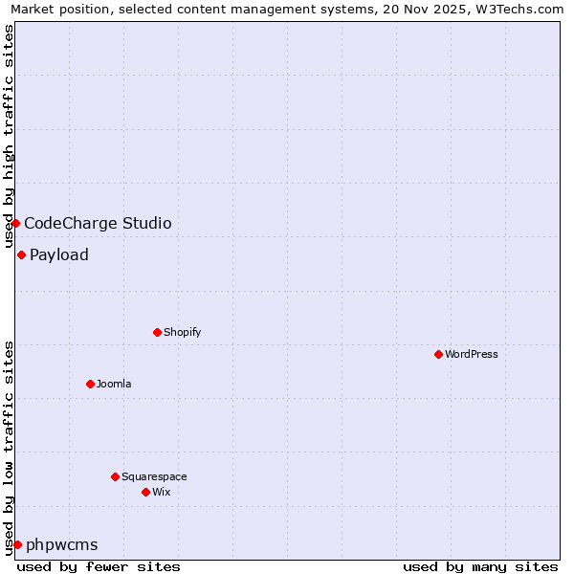Click the red phpwcms data point

(x=17, y=544)
